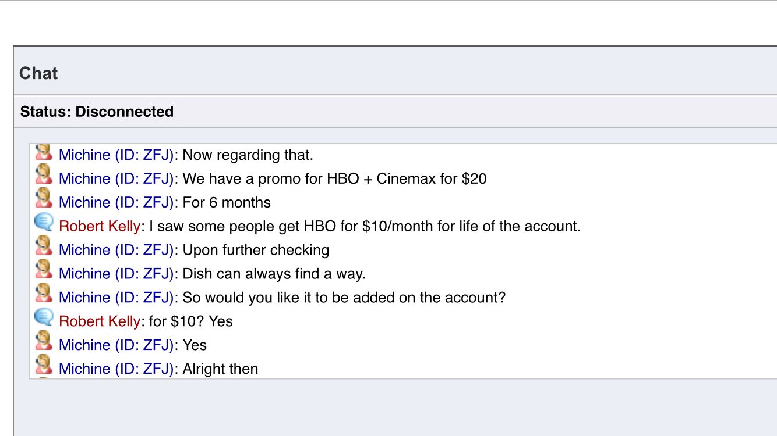The width and height of the screenshot is (777, 436).
Task: Click the 'Chat' panel heading
Action: [x=38, y=73]
